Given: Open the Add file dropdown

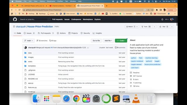Looking at the screenshot, I should pyautogui.click(x=108, y=41).
